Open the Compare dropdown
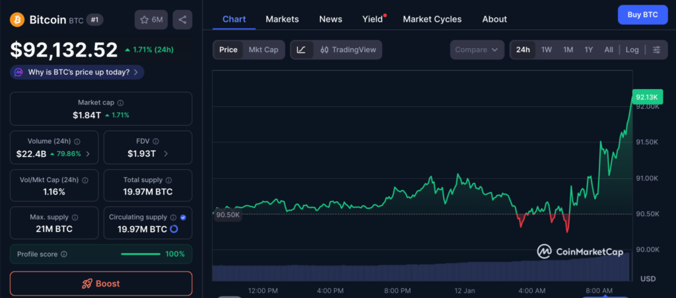676x298 pixels. 477,49
